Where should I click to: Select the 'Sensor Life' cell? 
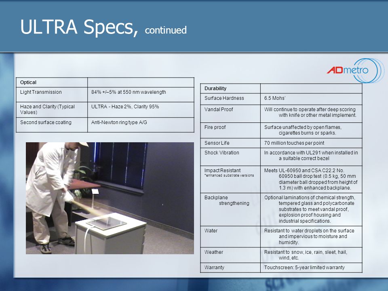pos(230,143)
